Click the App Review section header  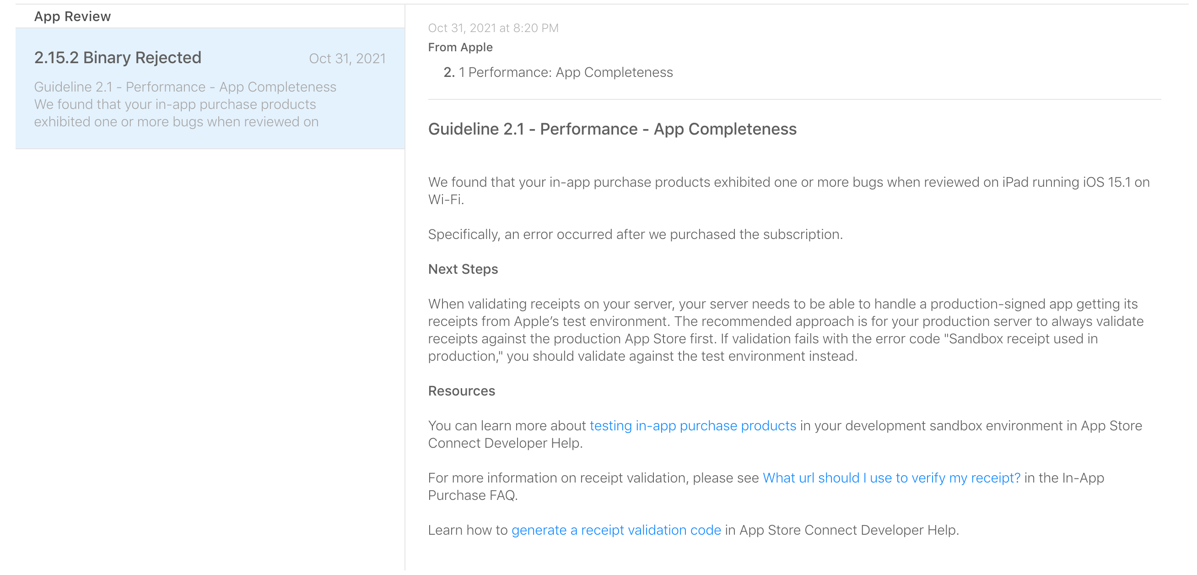(x=72, y=16)
